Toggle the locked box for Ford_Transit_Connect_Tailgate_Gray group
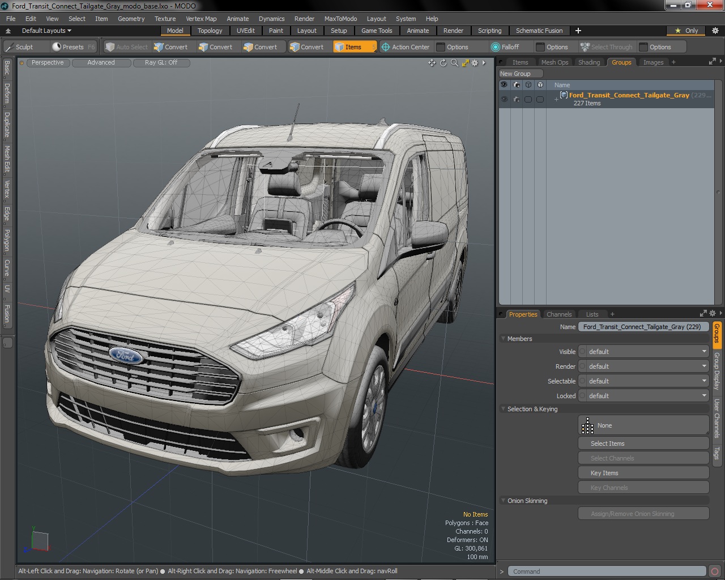This screenshot has width=725, height=580. tap(540, 99)
